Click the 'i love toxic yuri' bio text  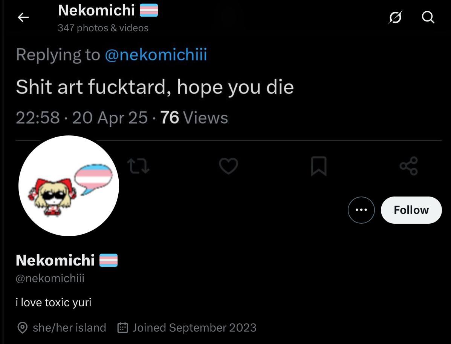(54, 303)
